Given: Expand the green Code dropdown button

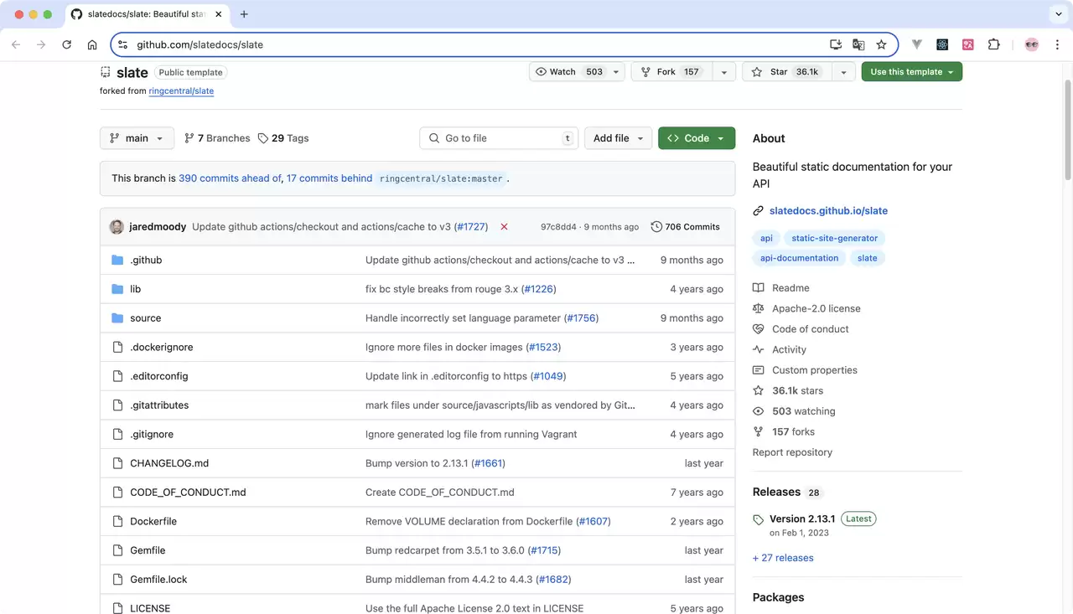Looking at the screenshot, I should (x=697, y=138).
